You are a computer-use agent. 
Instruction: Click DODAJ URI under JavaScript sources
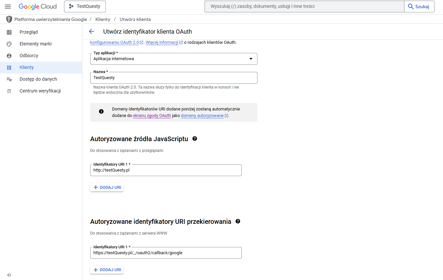[x=107, y=188]
